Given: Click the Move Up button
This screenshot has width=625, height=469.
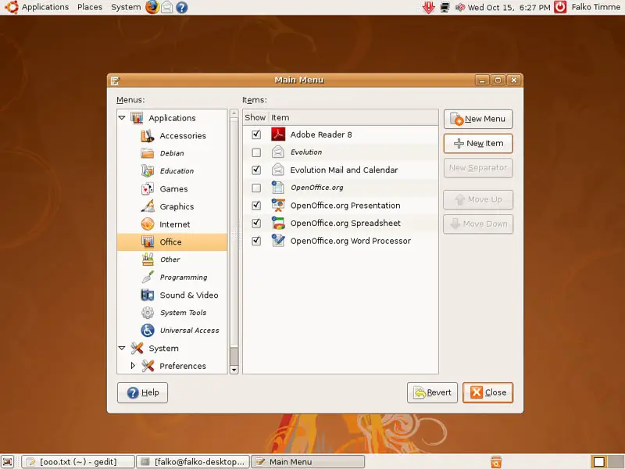Looking at the screenshot, I should (x=478, y=199).
